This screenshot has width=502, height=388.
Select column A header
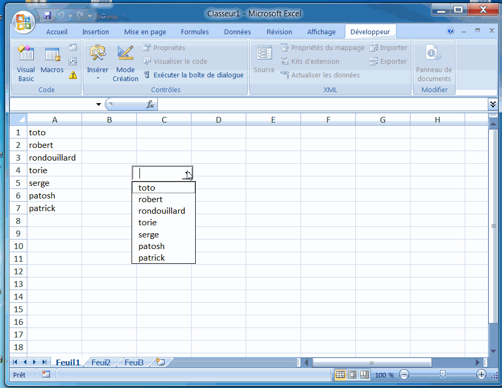click(x=54, y=120)
